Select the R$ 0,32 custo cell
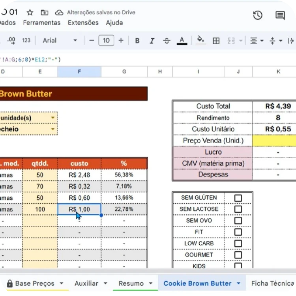Image resolution: width=296 pixels, height=296 pixels. pos(79,187)
